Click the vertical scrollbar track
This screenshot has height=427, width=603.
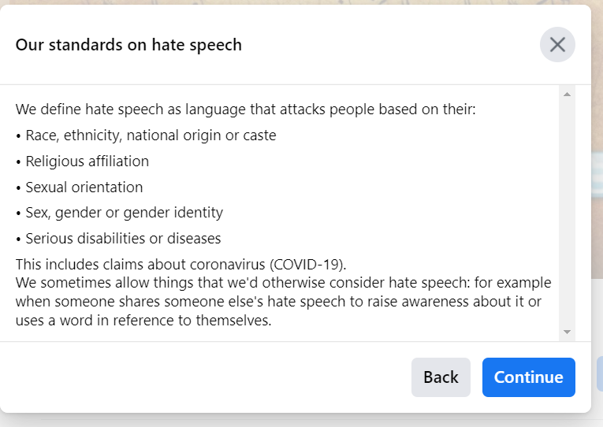click(567, 213)
